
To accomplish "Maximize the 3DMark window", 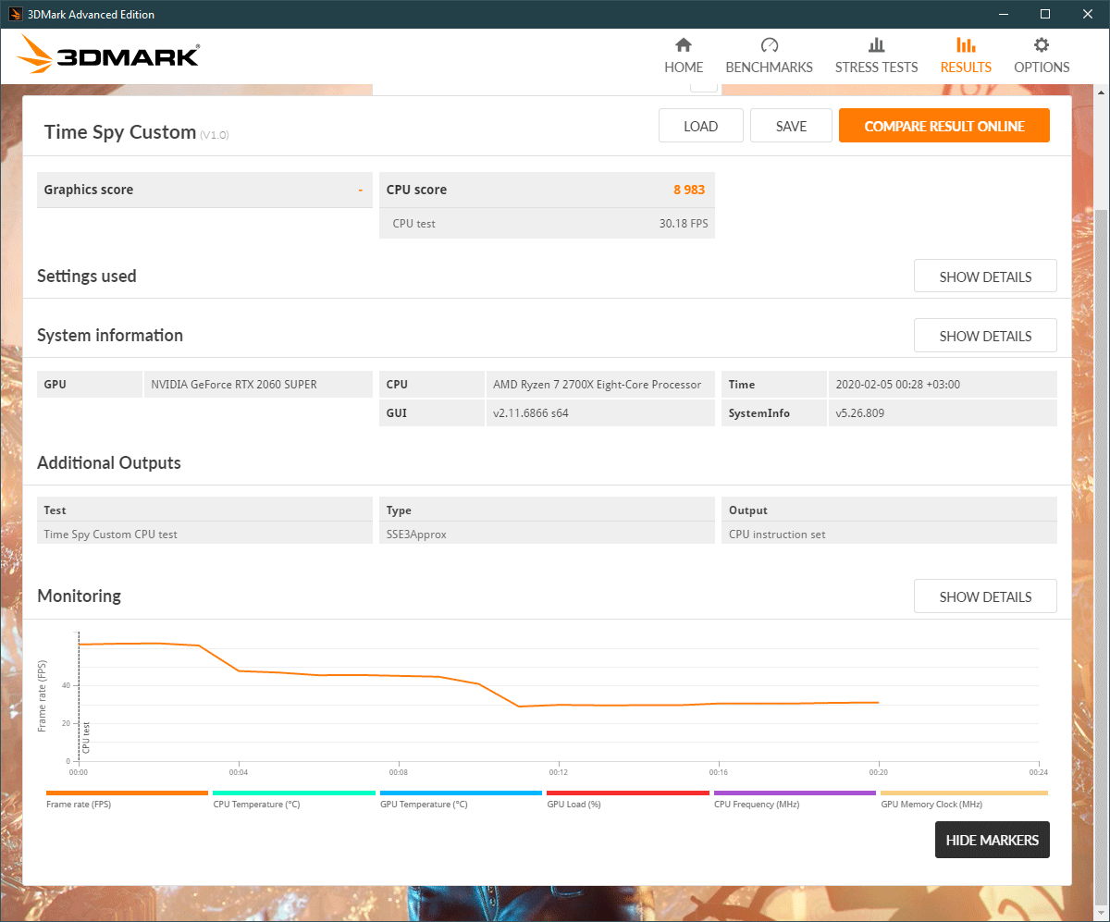I will [x=1044, y=14].
